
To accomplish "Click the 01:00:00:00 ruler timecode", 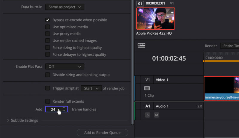I will (214, 58).
